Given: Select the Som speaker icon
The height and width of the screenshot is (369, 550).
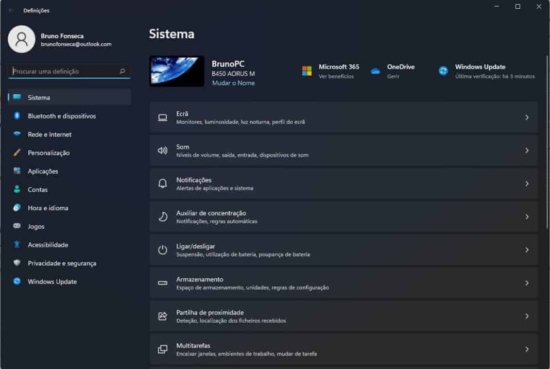Looking at the screenshot, I should coord(161,150).
